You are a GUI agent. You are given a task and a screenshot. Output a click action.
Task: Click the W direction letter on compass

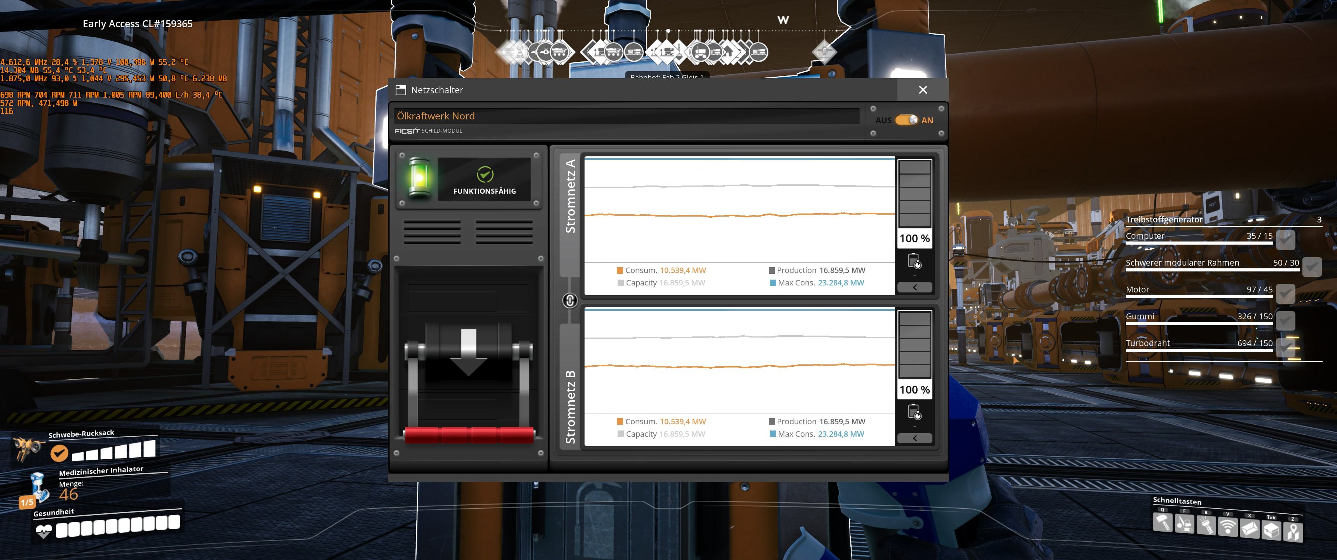783,20
